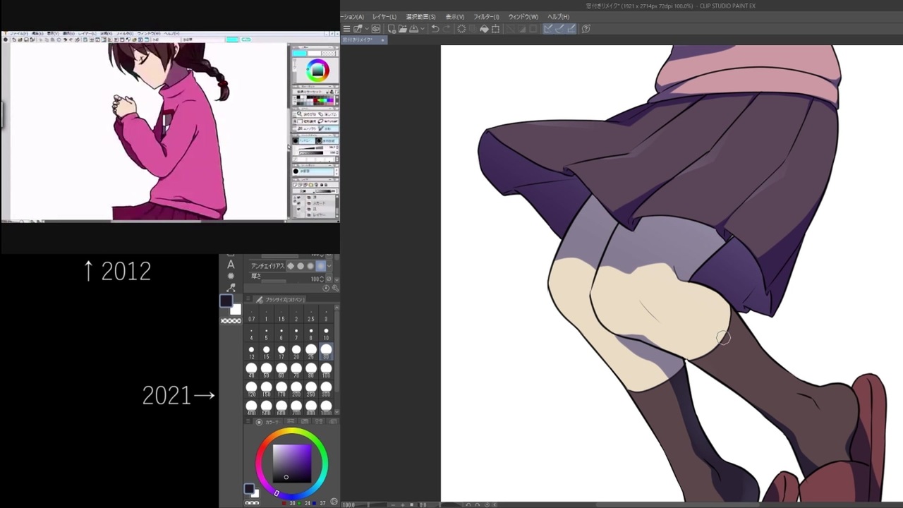Click the wrench icon in tool properties
The height and width of the screenshot is (508, 903).
click(x=336, y=288)
